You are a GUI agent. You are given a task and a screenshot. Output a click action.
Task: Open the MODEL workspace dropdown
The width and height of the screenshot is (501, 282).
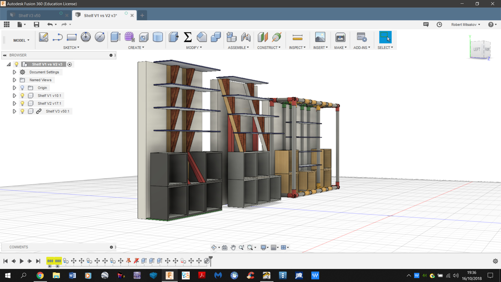(x=21, y=40)
